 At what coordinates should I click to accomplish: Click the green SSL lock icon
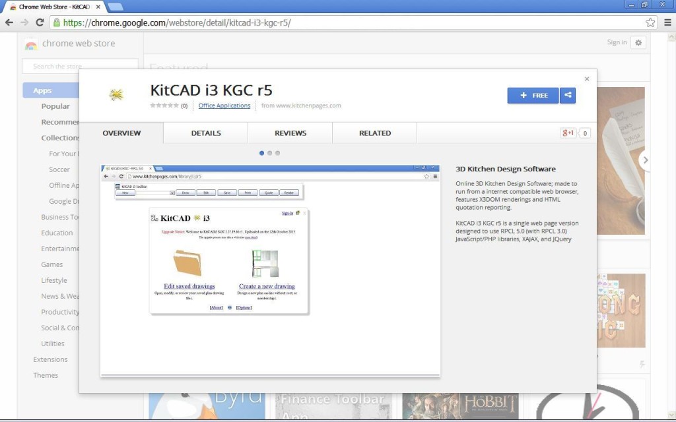point(57,22)
